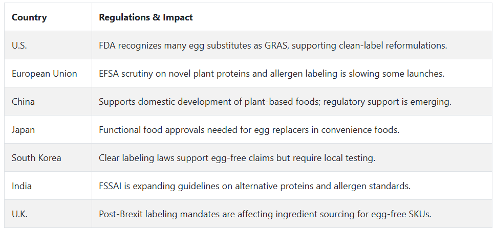The image size is (495, 230).
Task: Select the India country cell
Action: click(22, 186)
